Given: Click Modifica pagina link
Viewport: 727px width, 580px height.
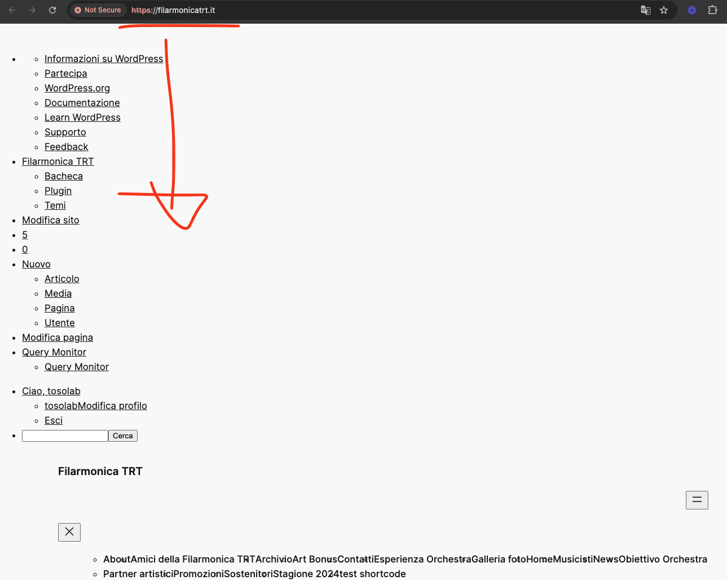Looking at the screenshot, I should tap(58, 337).
